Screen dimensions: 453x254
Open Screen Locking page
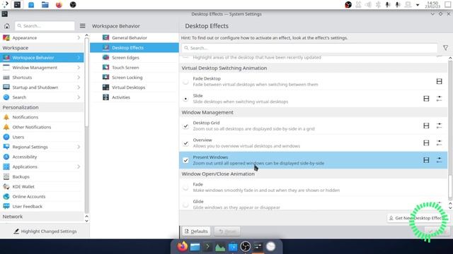click(134, 78)
